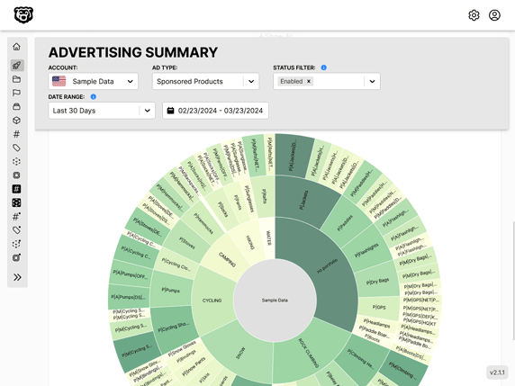Screen dimensions: 515x386
Task: Select the HIKING sunburst segment
Action: tap(249, 242)
